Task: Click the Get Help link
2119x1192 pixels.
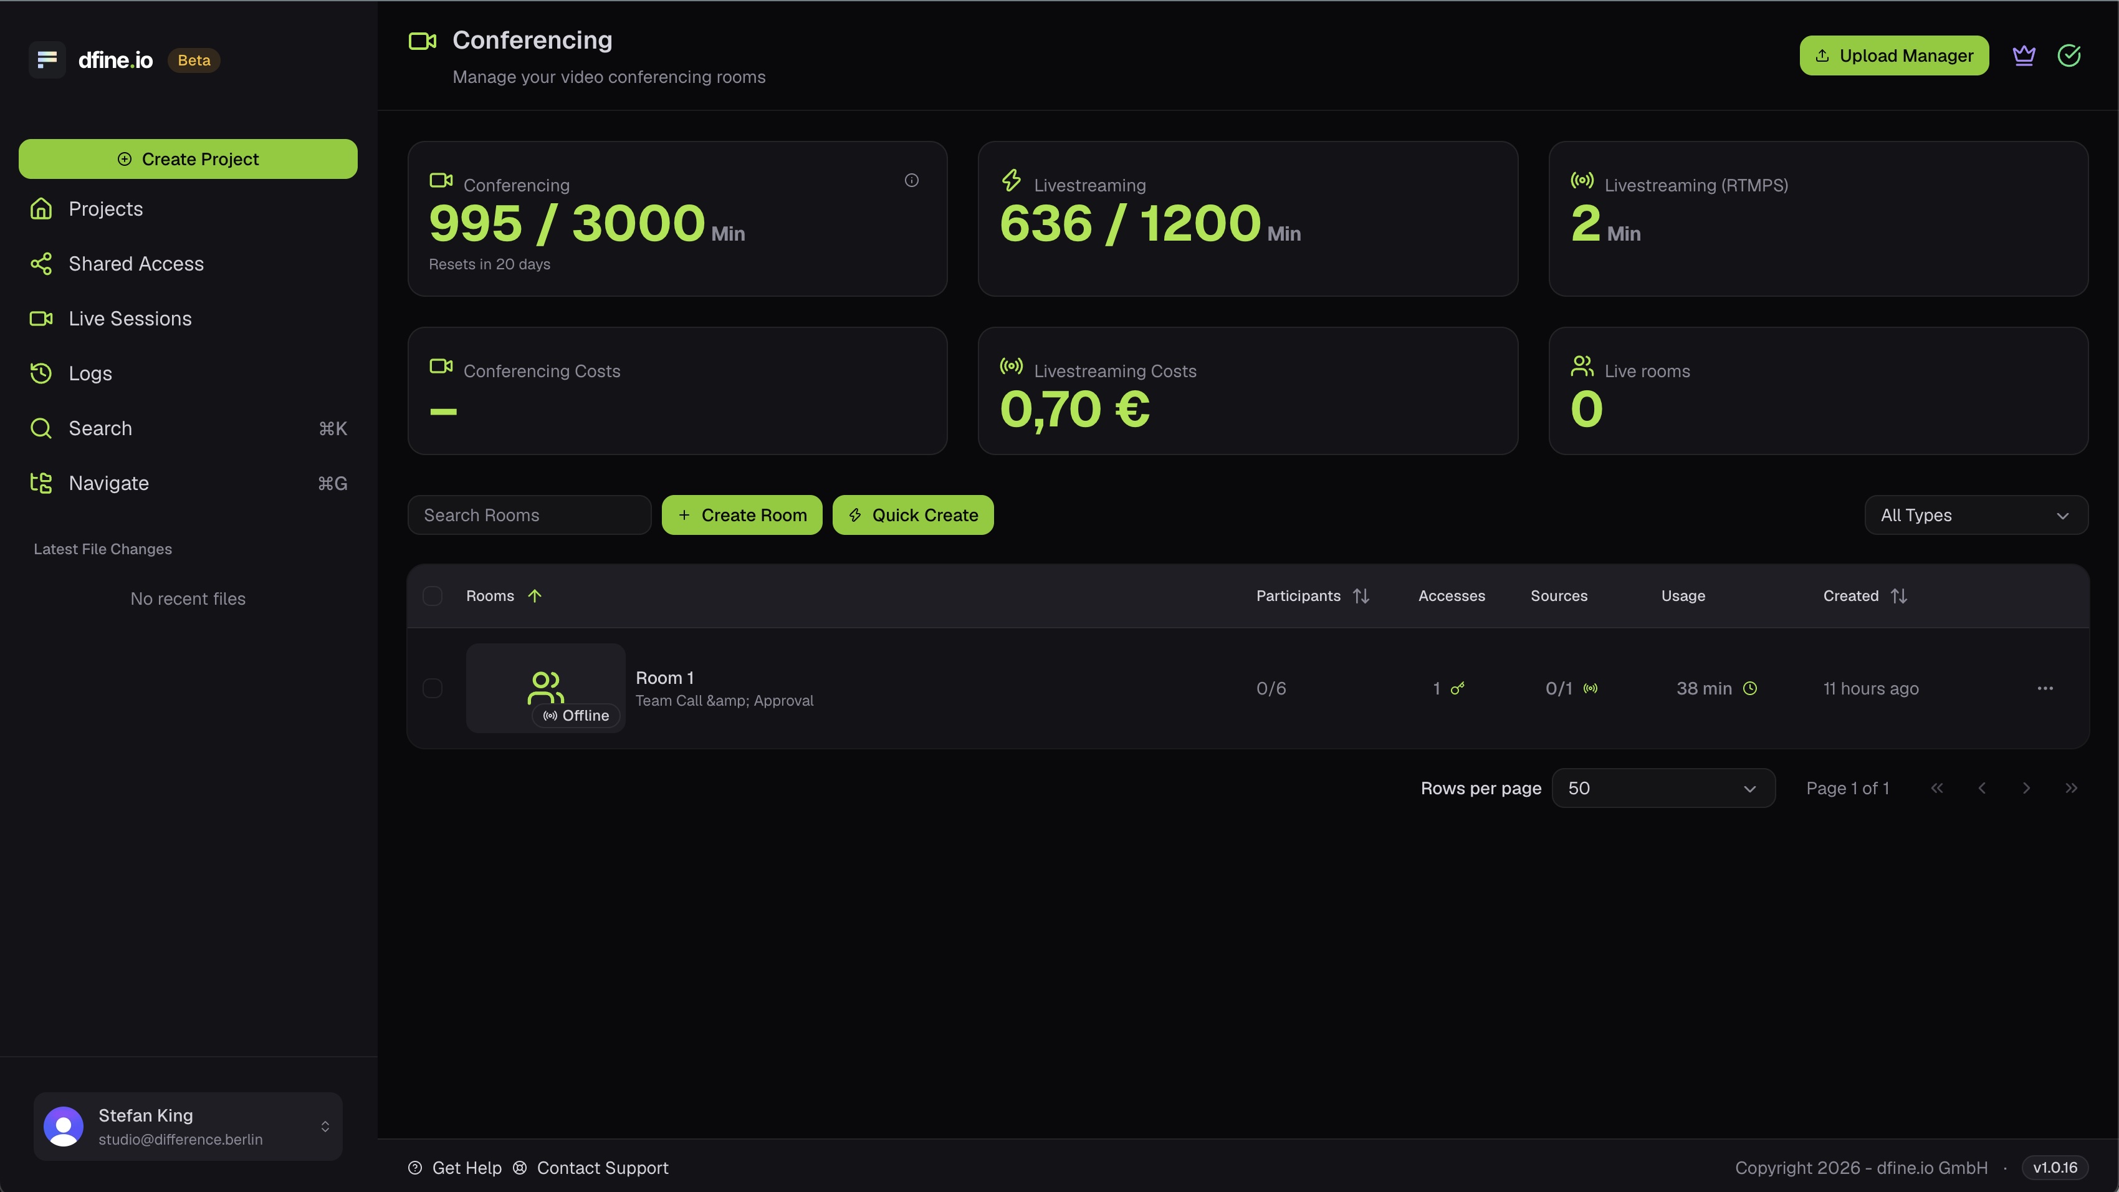Action: pyautogui.click(x=455, y=1168)
